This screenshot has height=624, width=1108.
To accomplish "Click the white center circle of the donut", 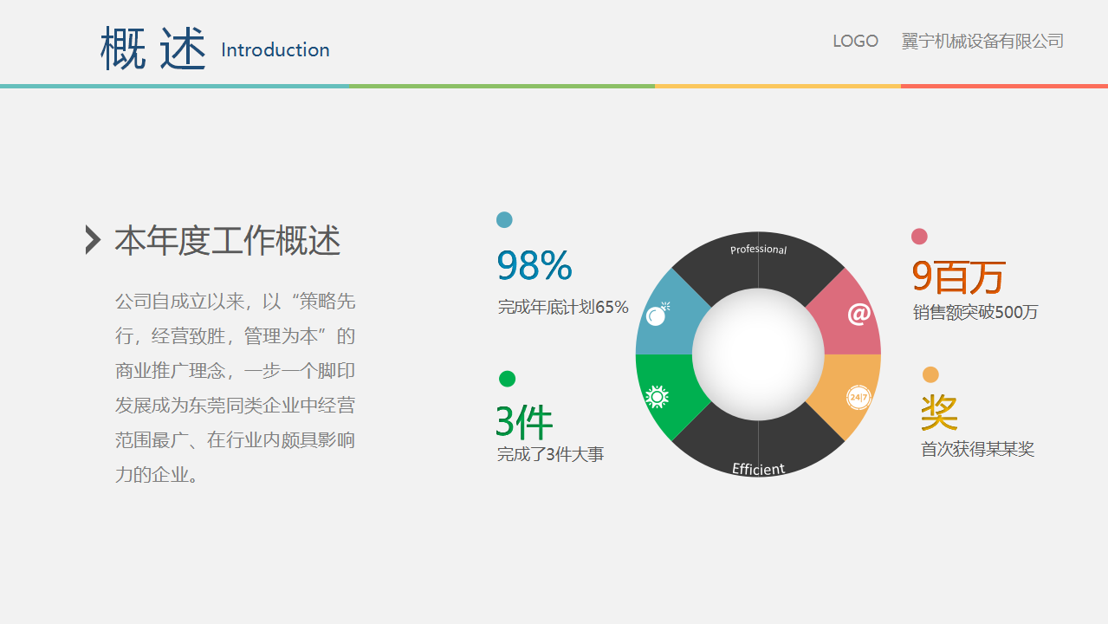I will [x=758, y=354].
